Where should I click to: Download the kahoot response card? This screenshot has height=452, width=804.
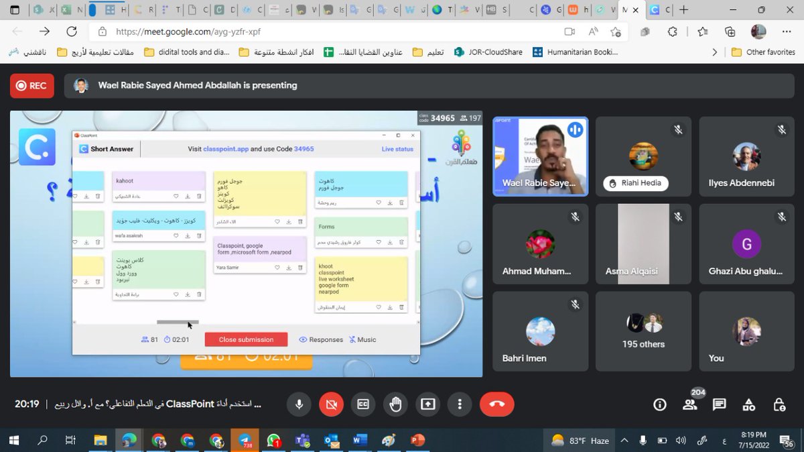click(x=188, y=196)
